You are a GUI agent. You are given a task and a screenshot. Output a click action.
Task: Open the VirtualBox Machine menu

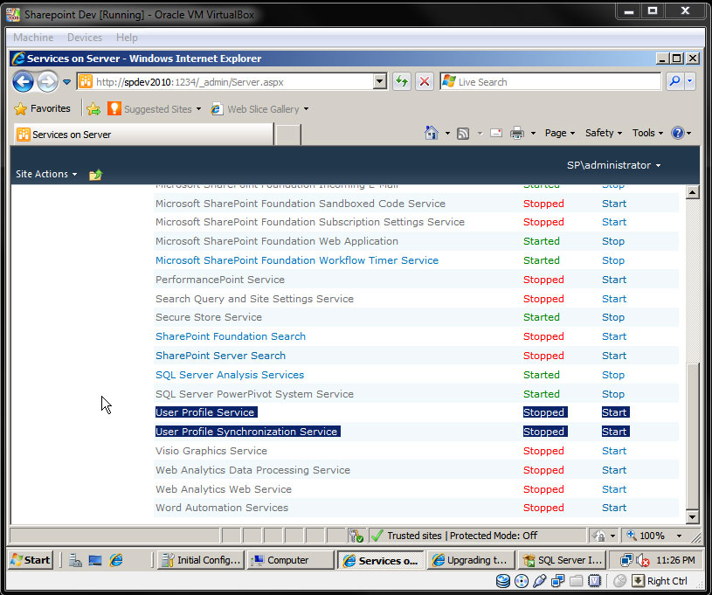click(x=33, y=38)
